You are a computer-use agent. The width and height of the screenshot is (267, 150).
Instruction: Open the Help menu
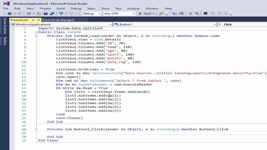168,8
